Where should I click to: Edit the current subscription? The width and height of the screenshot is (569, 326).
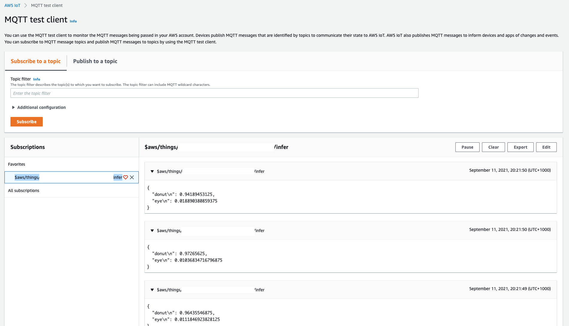pos(546,147)
